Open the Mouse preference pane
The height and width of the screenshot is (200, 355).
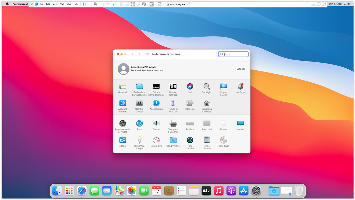coord(224,125)
